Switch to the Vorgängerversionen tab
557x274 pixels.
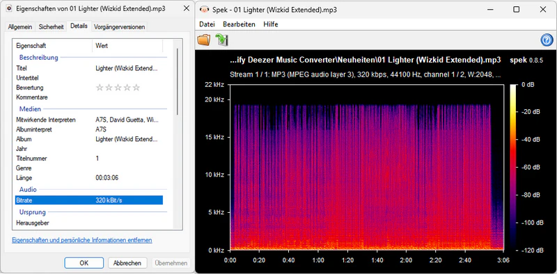click(119, 26)
